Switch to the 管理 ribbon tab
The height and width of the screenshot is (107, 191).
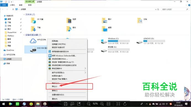coord(30,5)
